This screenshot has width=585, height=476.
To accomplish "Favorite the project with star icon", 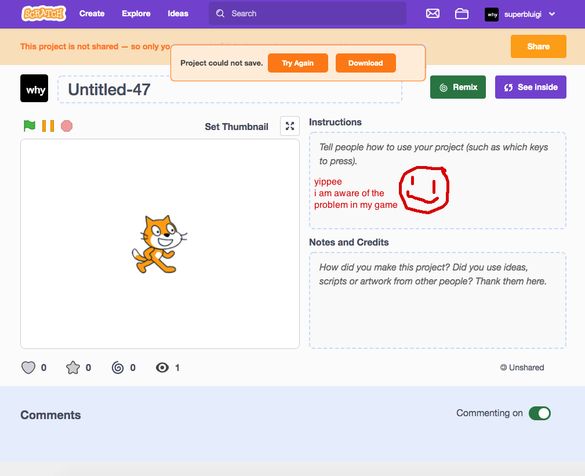I will 73,367.
